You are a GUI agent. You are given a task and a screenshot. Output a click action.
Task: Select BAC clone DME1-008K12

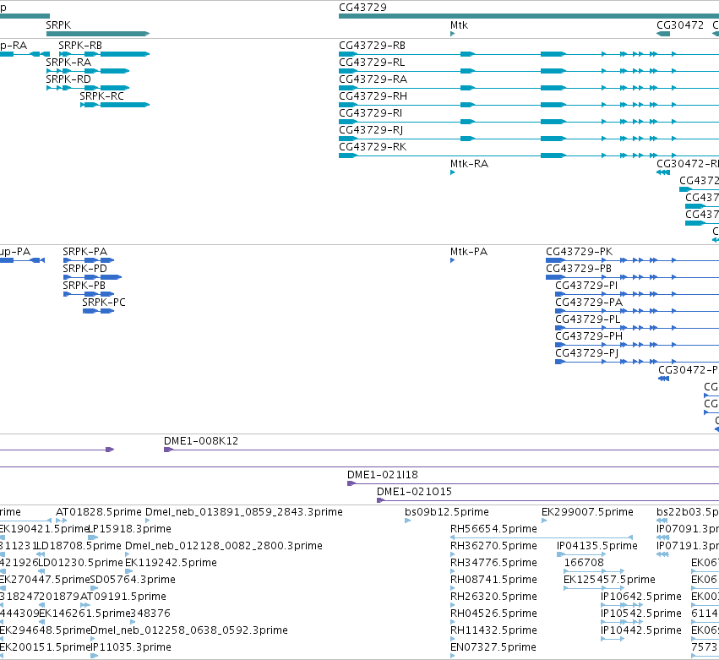tap(201, 441)
